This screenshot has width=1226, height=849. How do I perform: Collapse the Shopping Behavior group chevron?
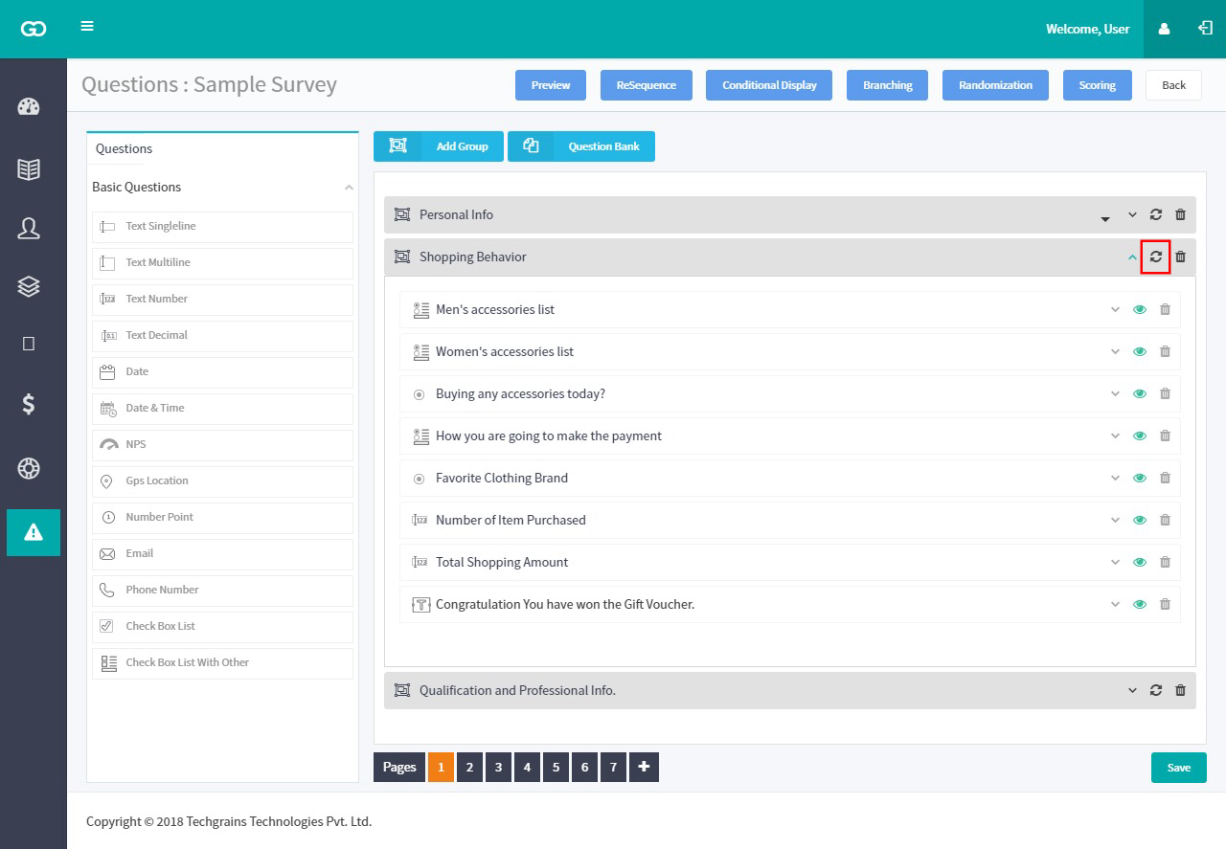coord(1132,257)
